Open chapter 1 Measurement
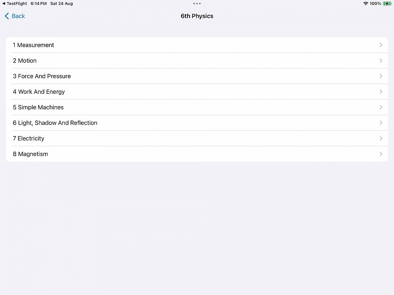This screenshot has width=394, height=295. coord(197,45)
